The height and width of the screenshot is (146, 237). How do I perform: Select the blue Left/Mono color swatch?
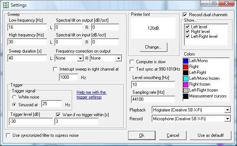coord(185,61)
